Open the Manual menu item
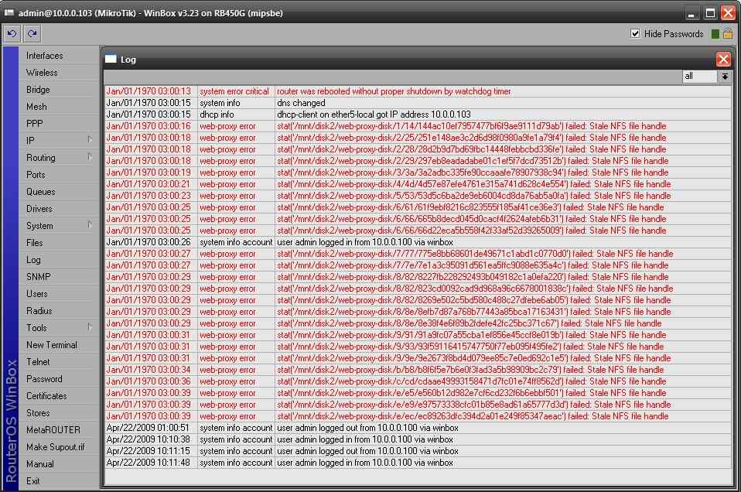The width and height of the screenshot is (741, 492). pos(39,463)
